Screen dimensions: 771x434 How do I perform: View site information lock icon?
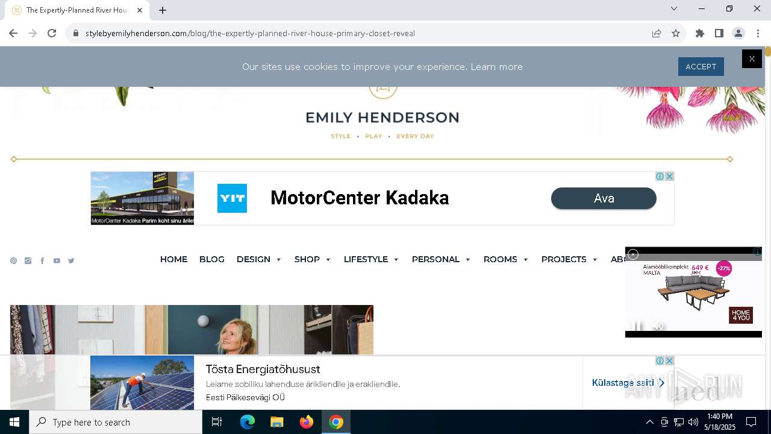tap(76, 33)
